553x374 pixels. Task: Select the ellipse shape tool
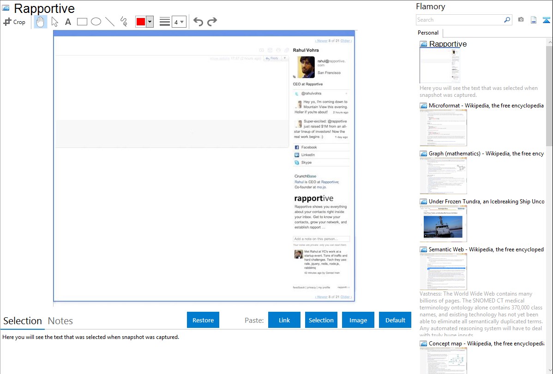[x=96, y=22]
